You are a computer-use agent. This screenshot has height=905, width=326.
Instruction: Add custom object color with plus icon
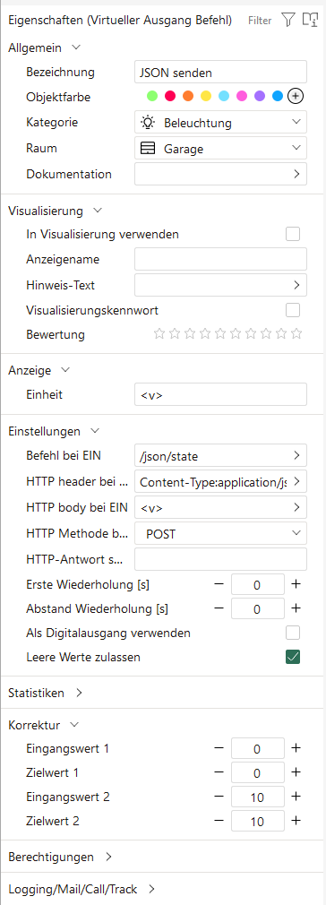click(296, 97)
